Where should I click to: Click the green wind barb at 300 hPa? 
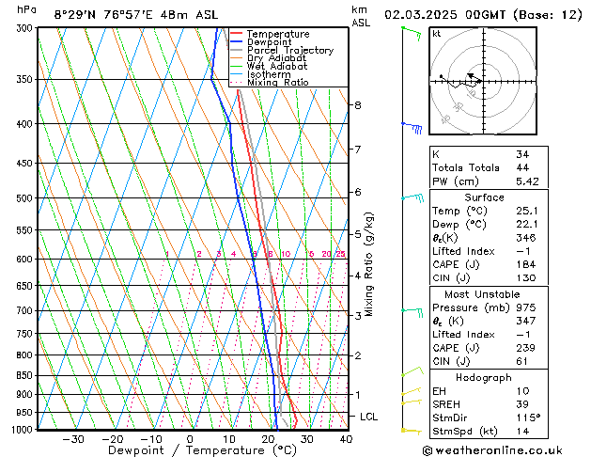[x=410, y=32]
